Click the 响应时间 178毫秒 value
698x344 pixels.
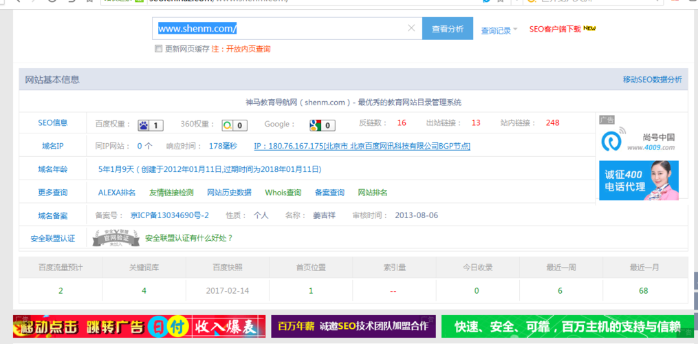223,146
